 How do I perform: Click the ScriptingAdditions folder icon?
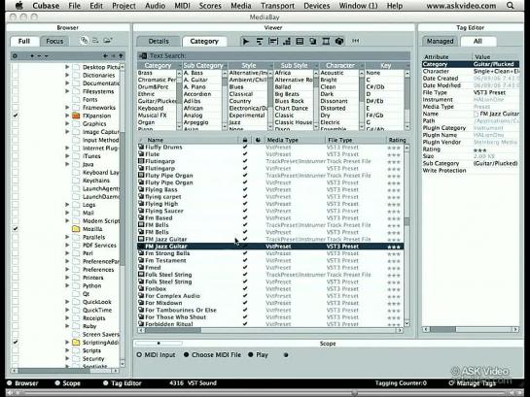point(76,343)
